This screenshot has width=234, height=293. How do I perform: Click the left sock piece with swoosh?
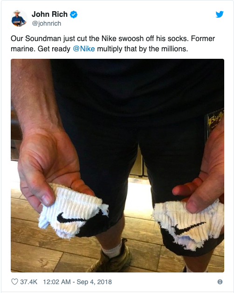pyautogui.click(x=73, y=211)
